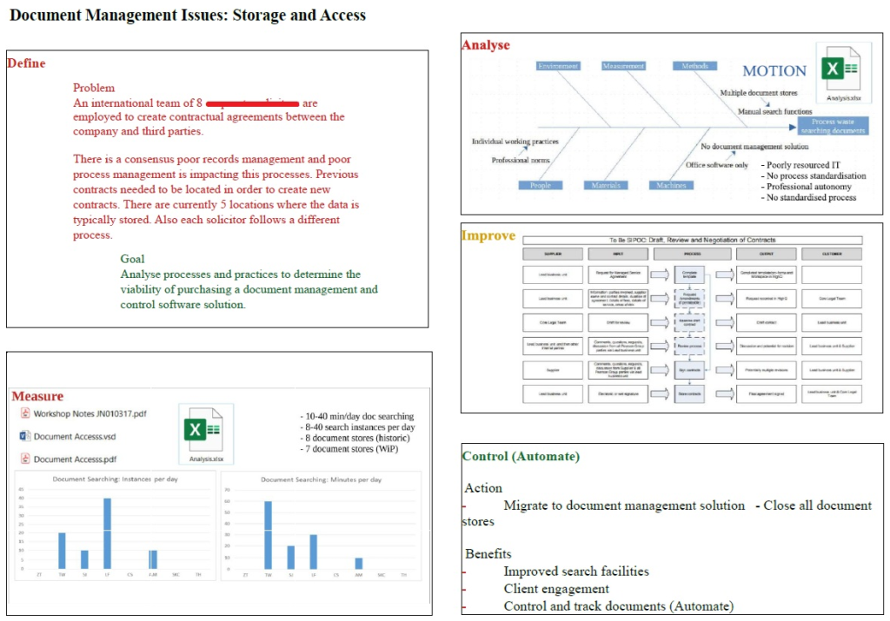Image resolution: width=890 pixels, height=621 pixels.
Task: Click the "Document Searching: Instances per day" chart title
Action: point(116,479)
